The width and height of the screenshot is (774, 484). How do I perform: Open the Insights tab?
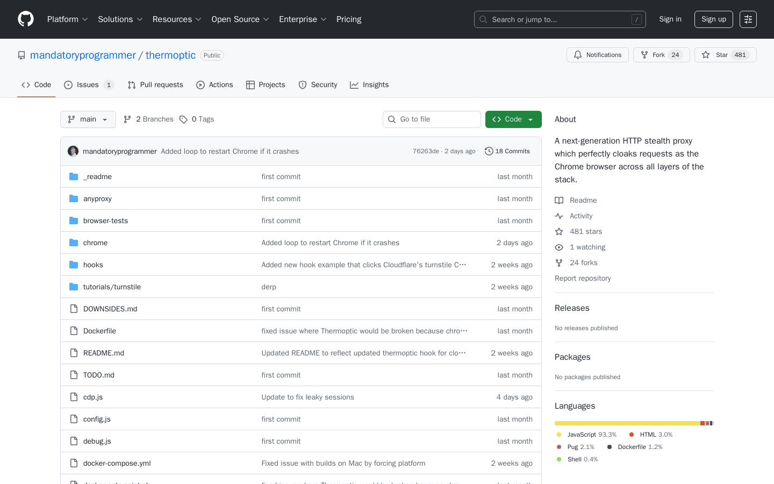pos(369,84)
